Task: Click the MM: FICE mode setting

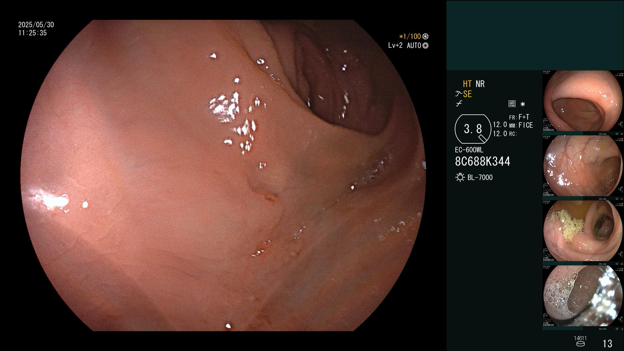Action: click(x=521, y=125)
